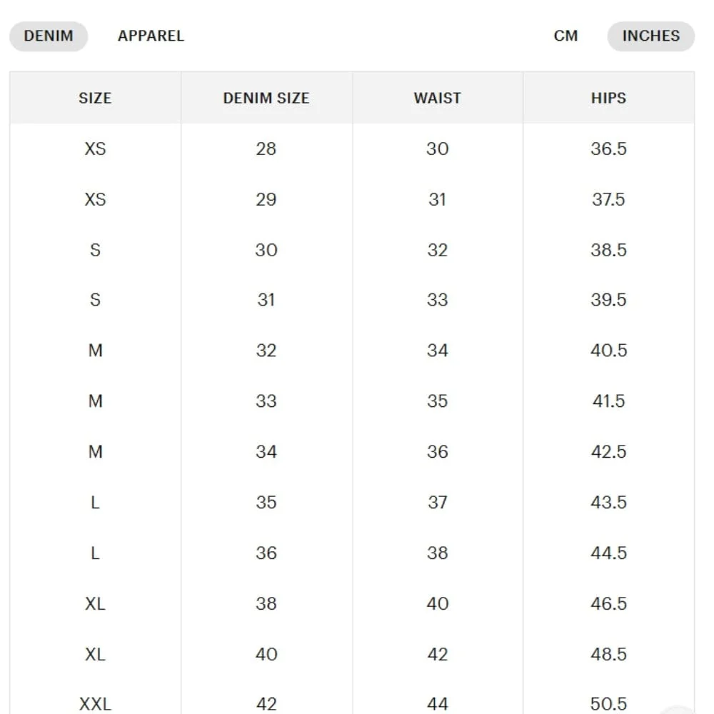Click hips value 39.5
The height and width of the screenshot is (714, 714).
[608, 300]
